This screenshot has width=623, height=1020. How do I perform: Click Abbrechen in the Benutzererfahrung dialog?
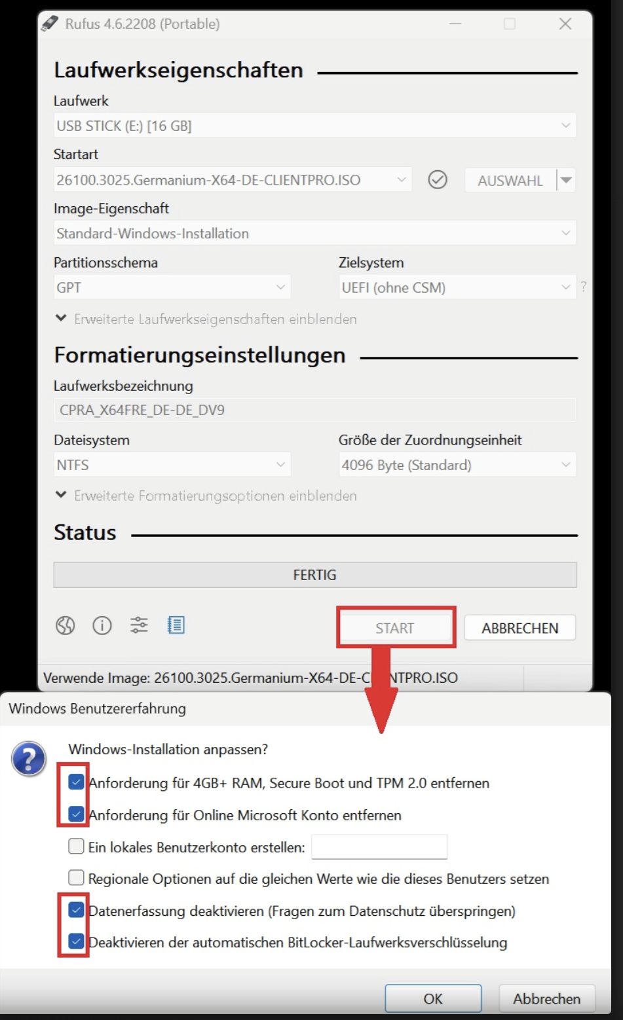547,998
